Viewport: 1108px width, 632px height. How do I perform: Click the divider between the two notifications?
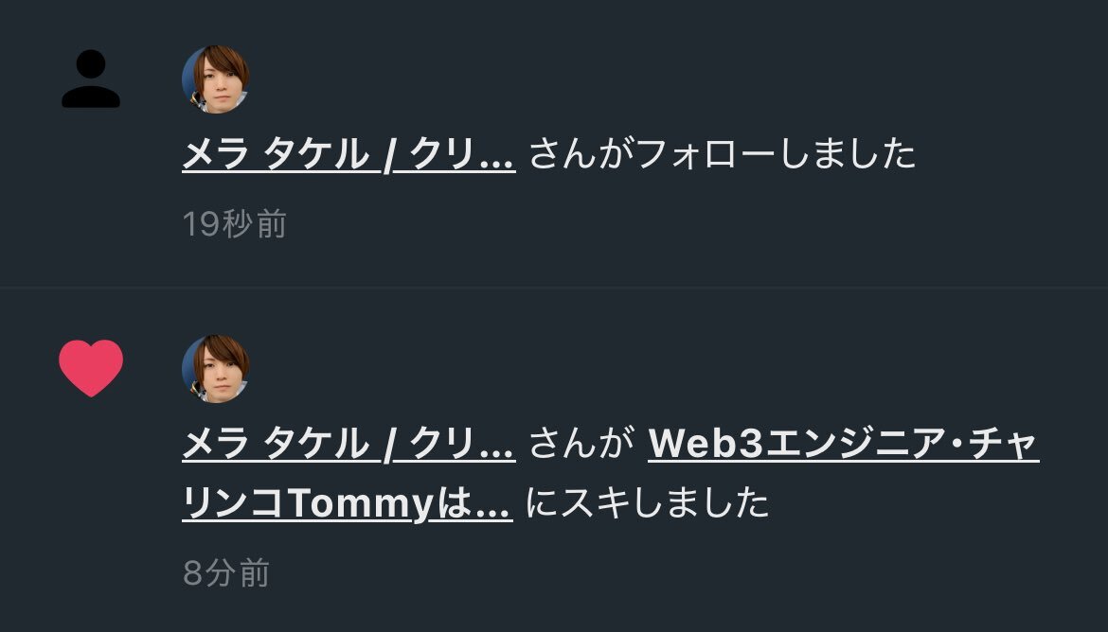554,288
